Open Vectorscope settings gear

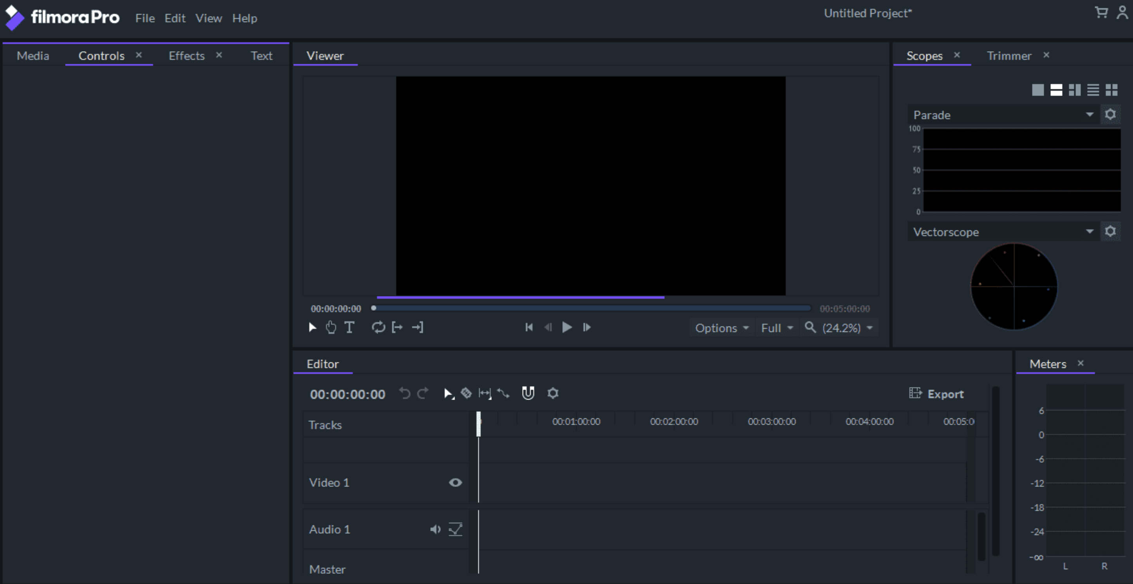1111,231
